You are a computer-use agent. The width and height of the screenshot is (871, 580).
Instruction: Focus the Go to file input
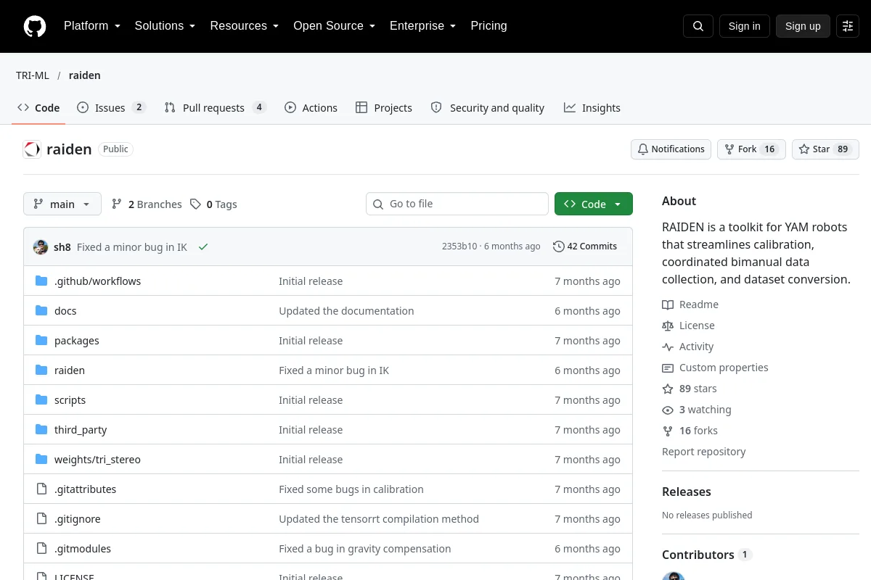pyautogui.click(x=457, y=204)
